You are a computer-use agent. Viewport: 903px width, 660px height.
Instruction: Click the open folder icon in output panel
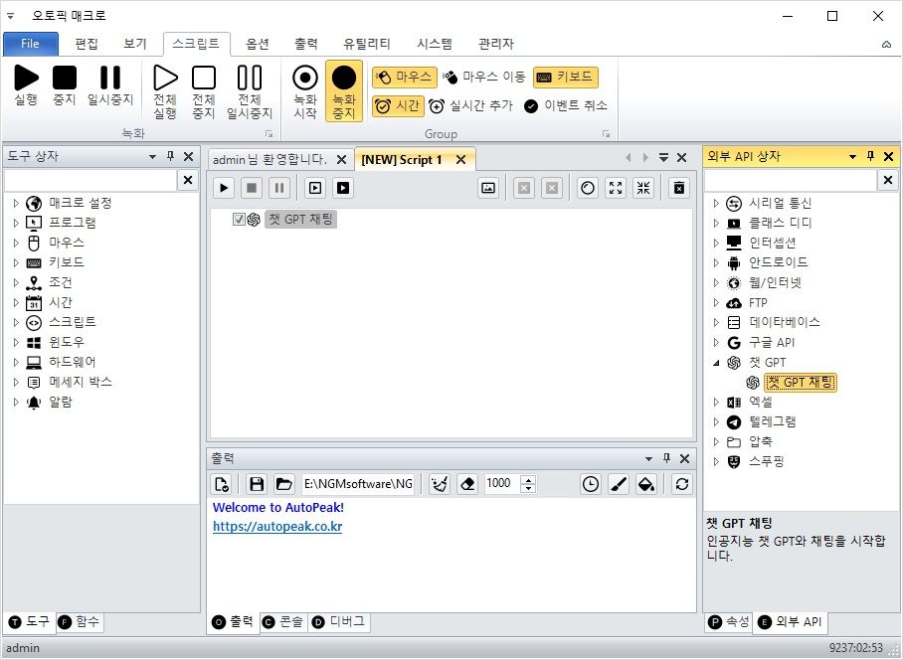pyautogui.click(x=283, y=484)
